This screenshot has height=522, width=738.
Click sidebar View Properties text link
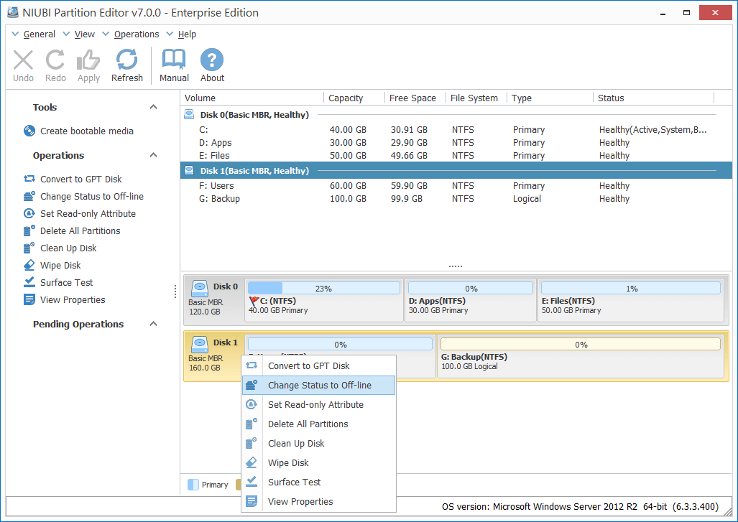tap(73, 299)
